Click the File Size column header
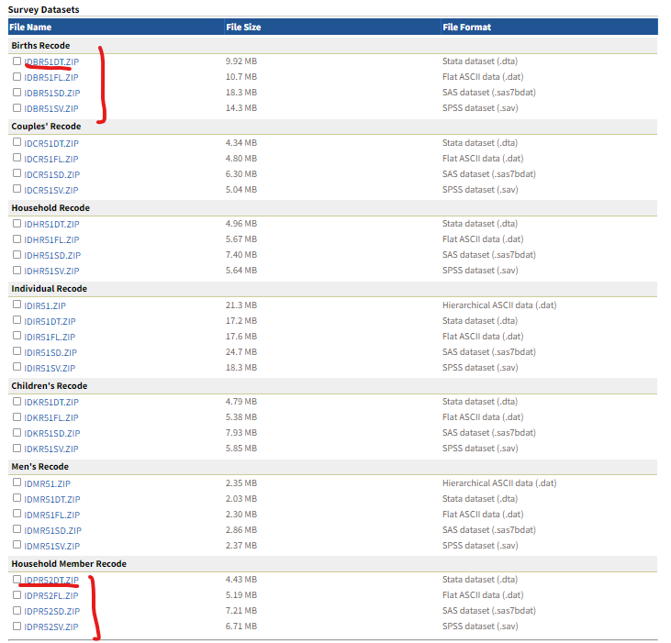Viewport: 671px width, 643px height. click(243, 28)
